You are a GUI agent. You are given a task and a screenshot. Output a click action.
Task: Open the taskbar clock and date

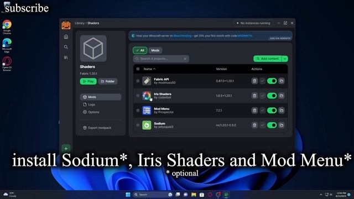pyautogui.click(x=341, y=195)
